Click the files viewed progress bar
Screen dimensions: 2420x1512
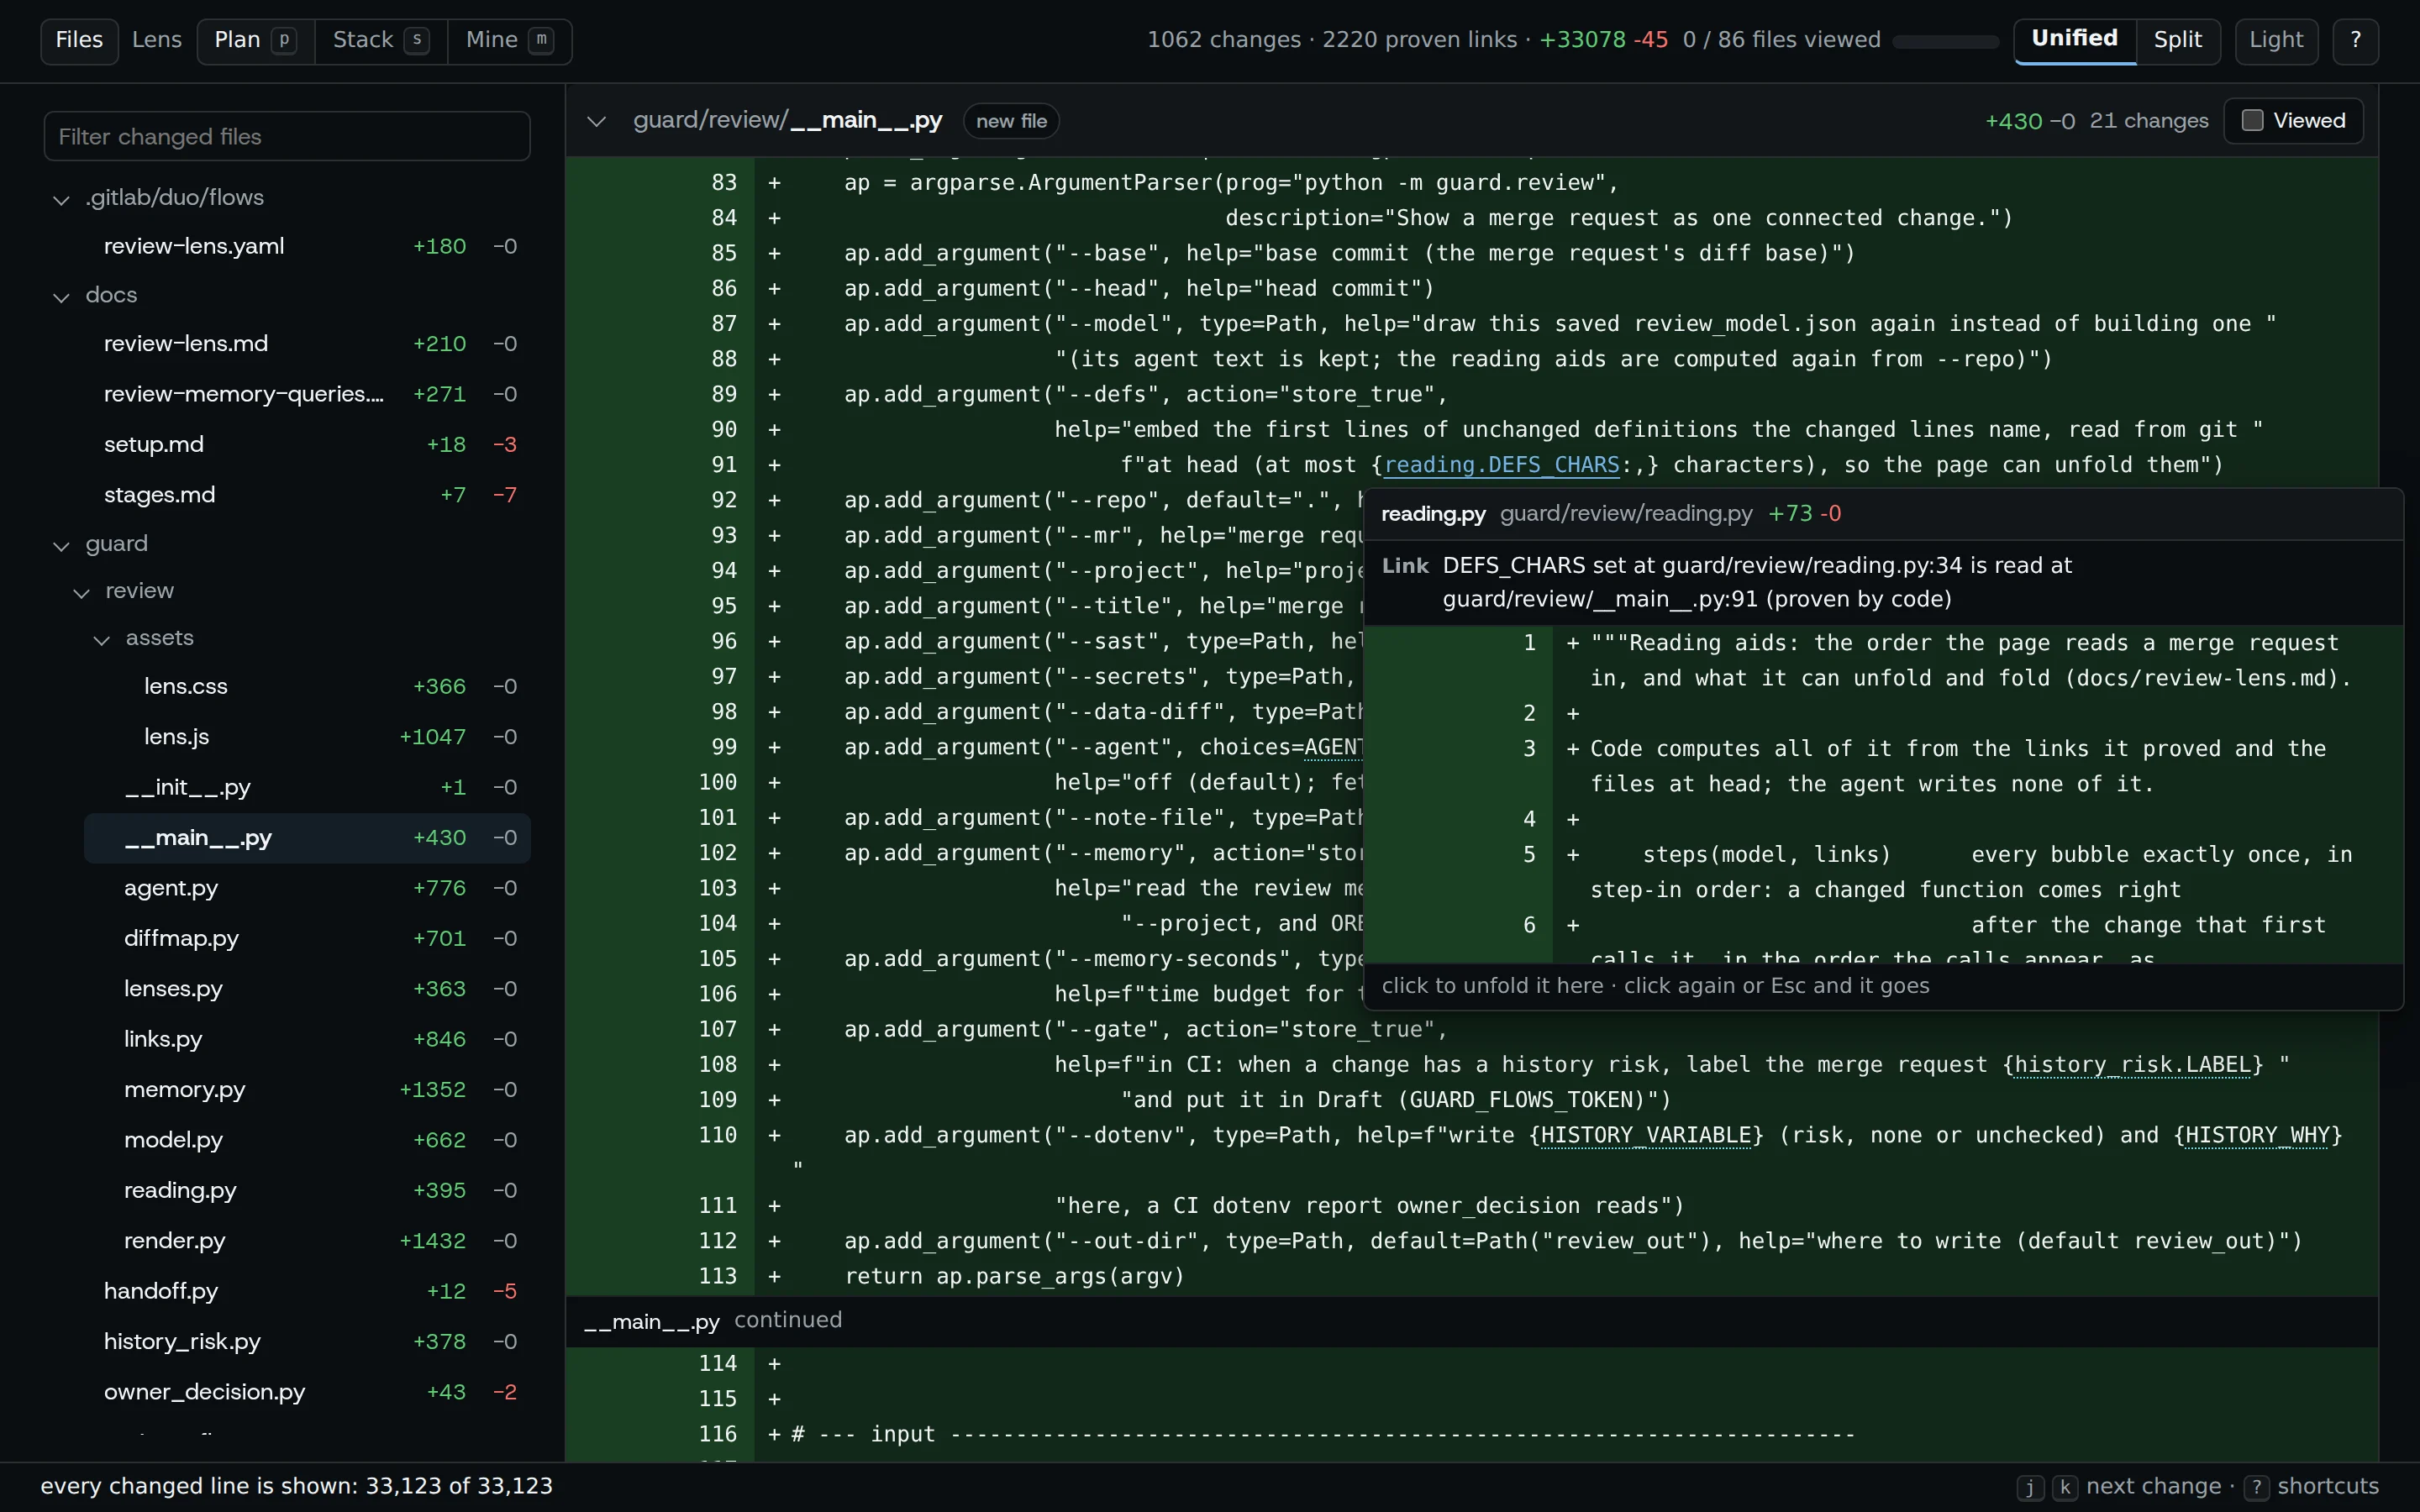[x=1945, y=41]
